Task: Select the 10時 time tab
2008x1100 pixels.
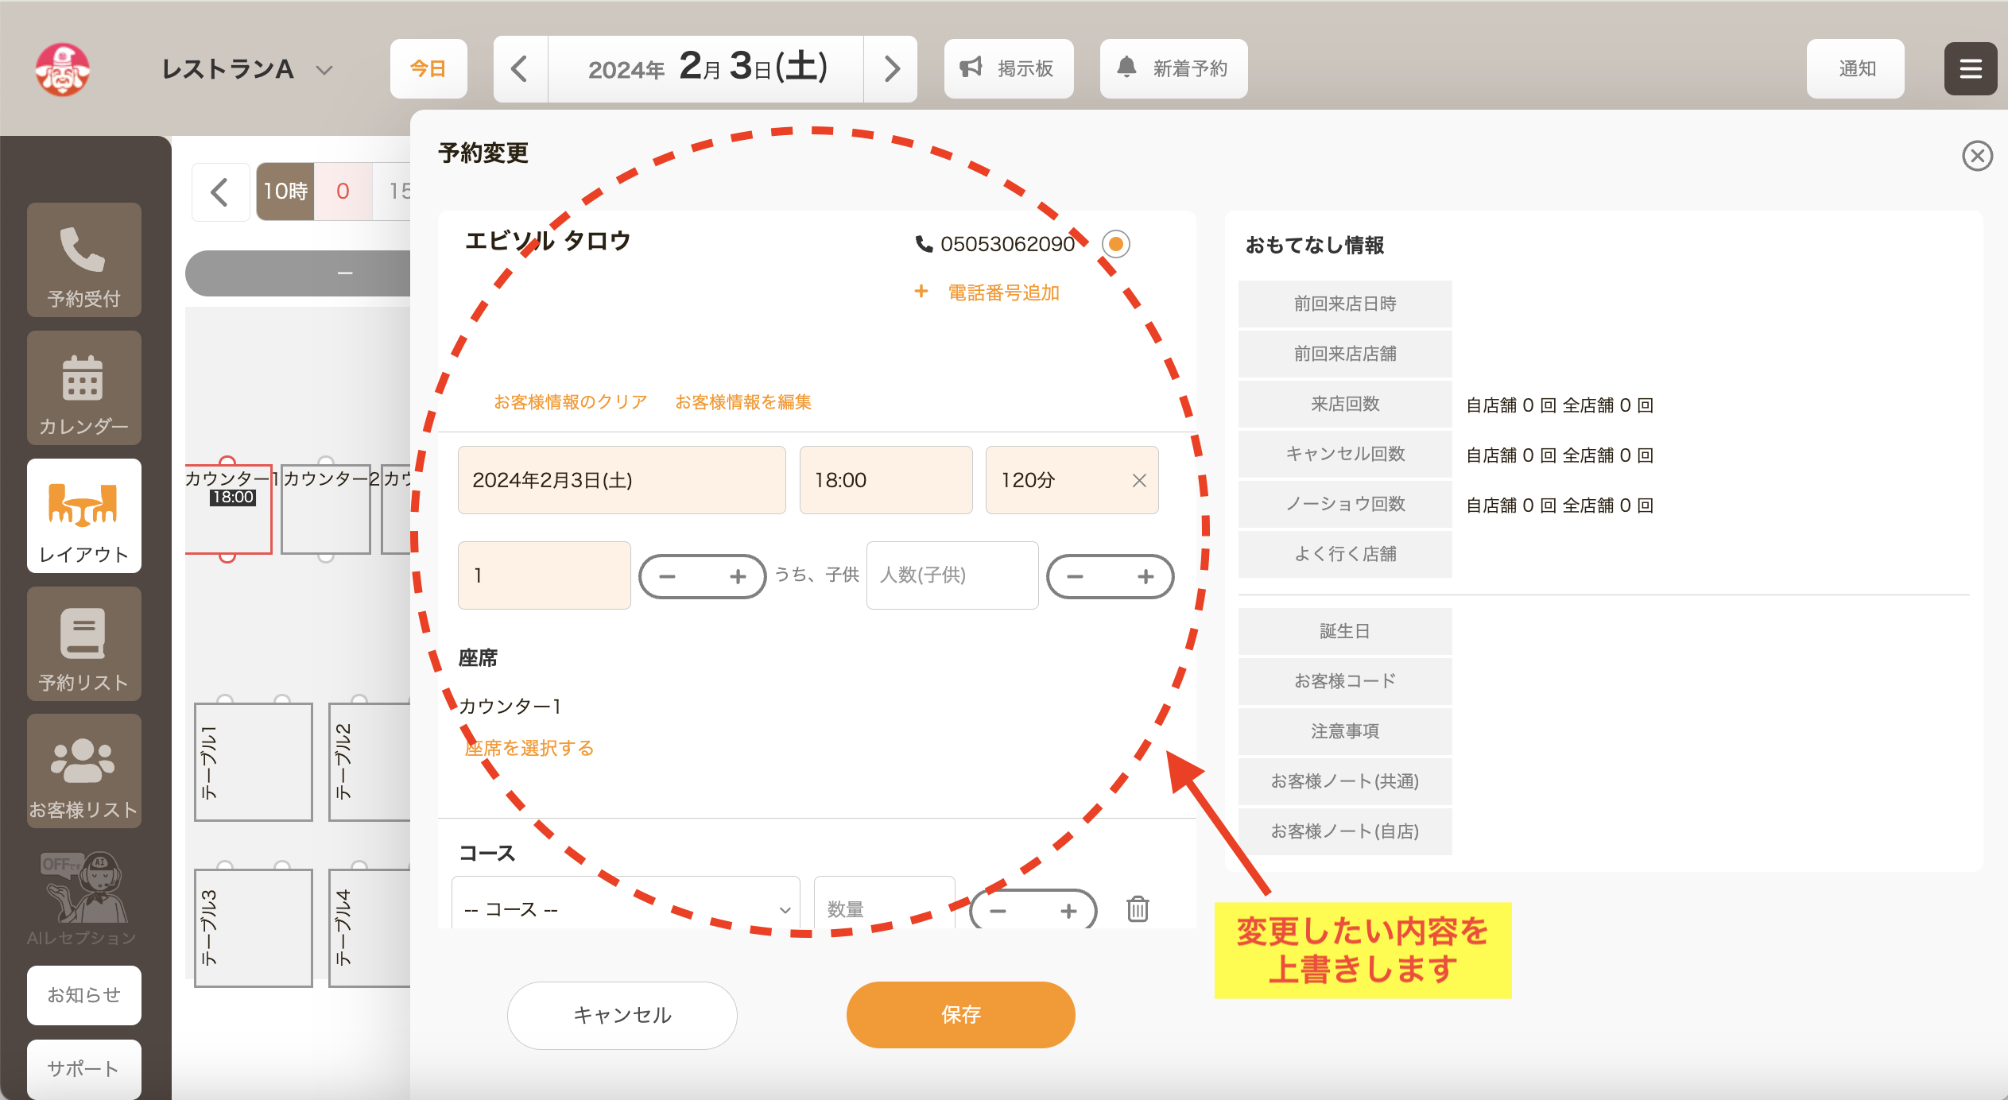Action: (285, 192)
